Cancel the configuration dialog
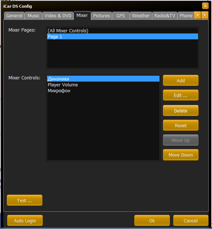The height and width of the screenshot is (229, 212). coord(191,221)
